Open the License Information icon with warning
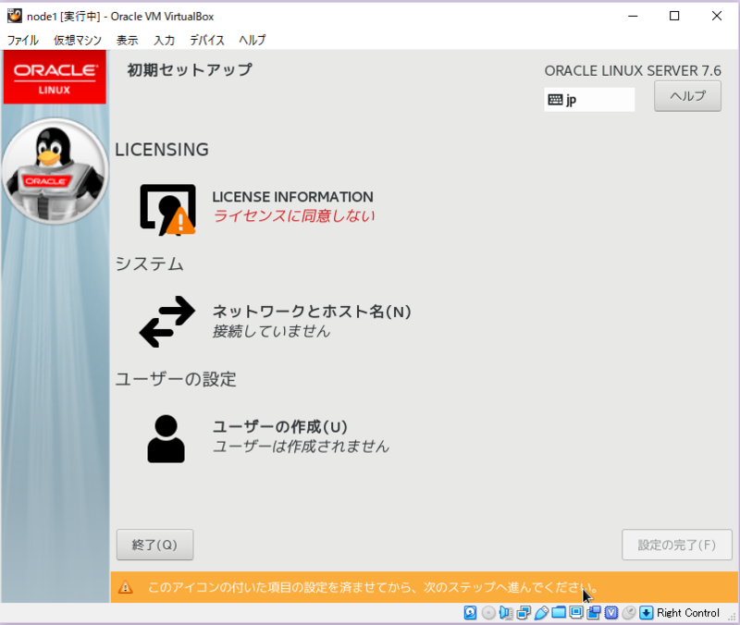740x625 pixels. 167,210
